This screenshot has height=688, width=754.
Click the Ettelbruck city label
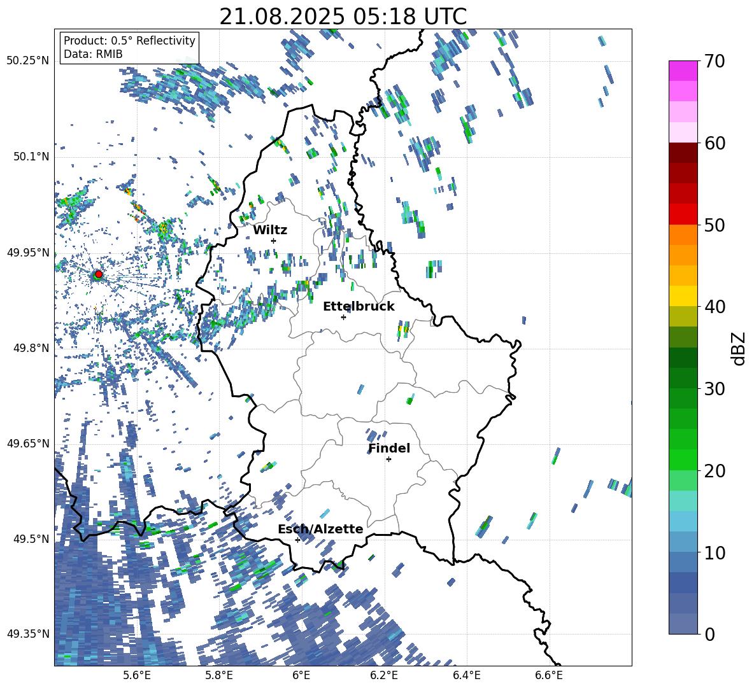[x=359, y=307]
